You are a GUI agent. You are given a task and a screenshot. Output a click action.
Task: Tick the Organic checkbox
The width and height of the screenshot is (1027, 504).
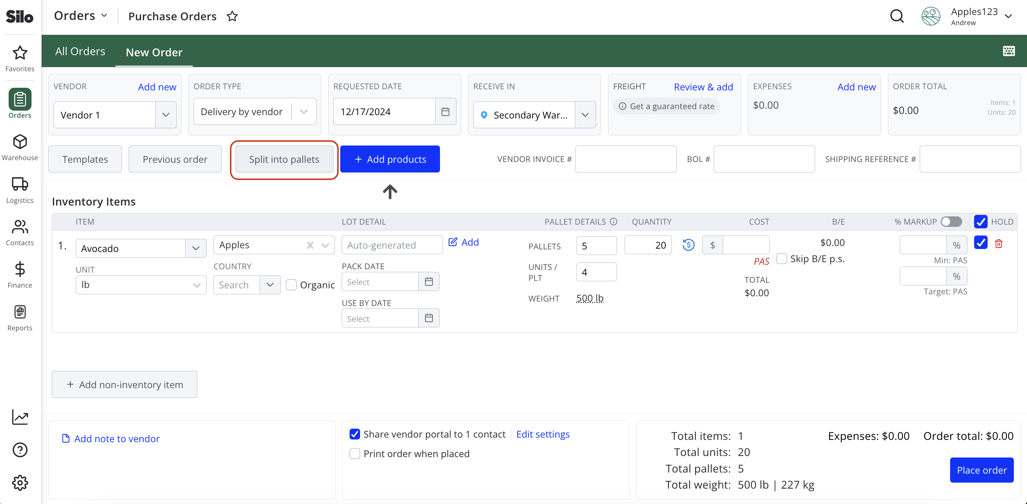click(291, 285)
